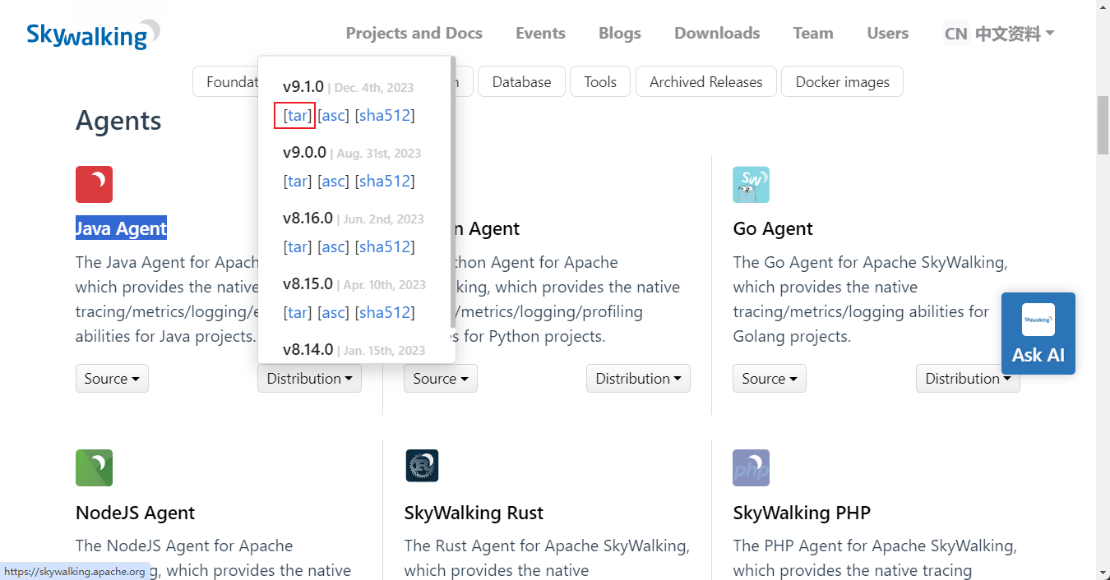Open the Projects and Docs menu
1110x580 pixels.
coord(414,34)
